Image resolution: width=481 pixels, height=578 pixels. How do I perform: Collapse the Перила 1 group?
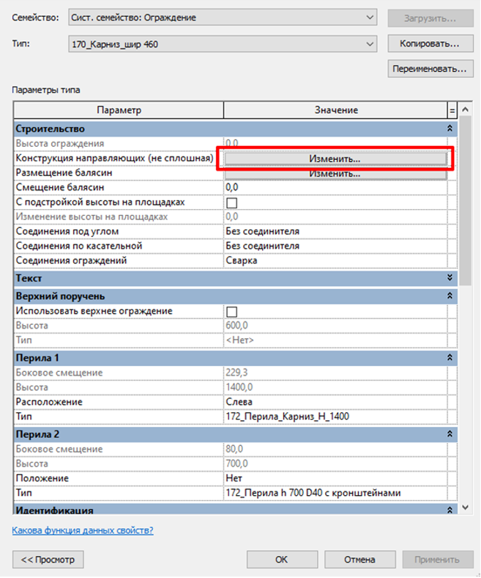(x=450, y=357)
